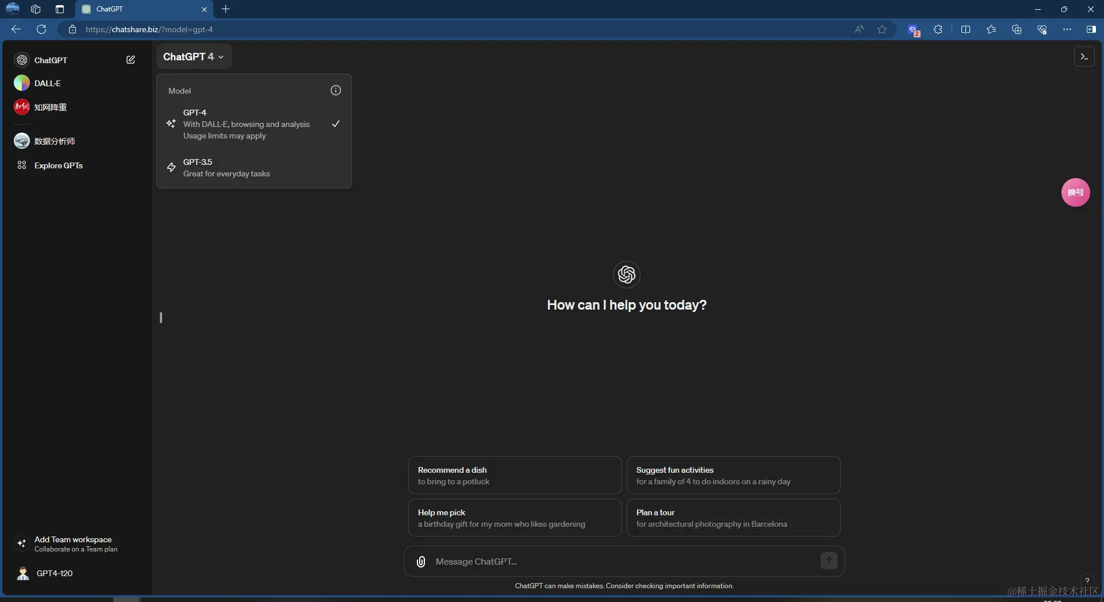Click the attach file paperclip icon
This screenshot has width=1104, height=602.
(x=421, y=561)
